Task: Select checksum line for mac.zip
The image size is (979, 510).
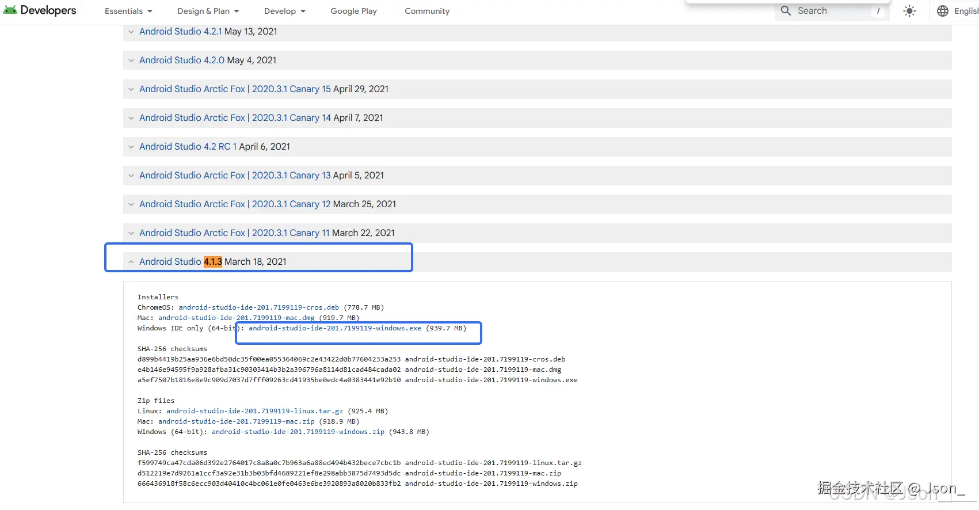Action: tap(349, 473)
